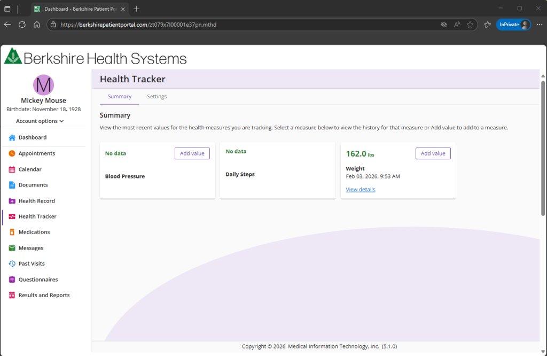This screenshot has width=547, height=356.
Task: Select the Summary tab
Action: coord(119,97)
